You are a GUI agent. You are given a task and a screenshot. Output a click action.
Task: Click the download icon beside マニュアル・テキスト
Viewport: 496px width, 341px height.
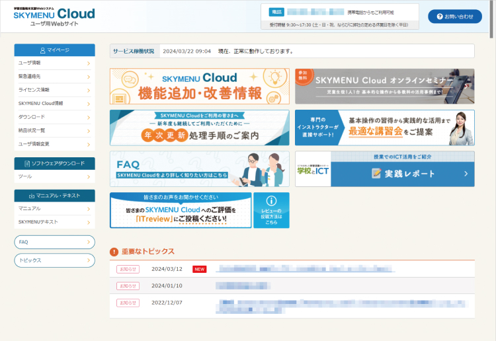coord(32,196)
